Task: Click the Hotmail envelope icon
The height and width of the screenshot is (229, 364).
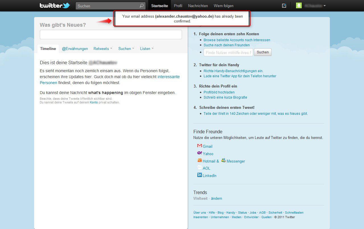Action: tap(200, 161)
